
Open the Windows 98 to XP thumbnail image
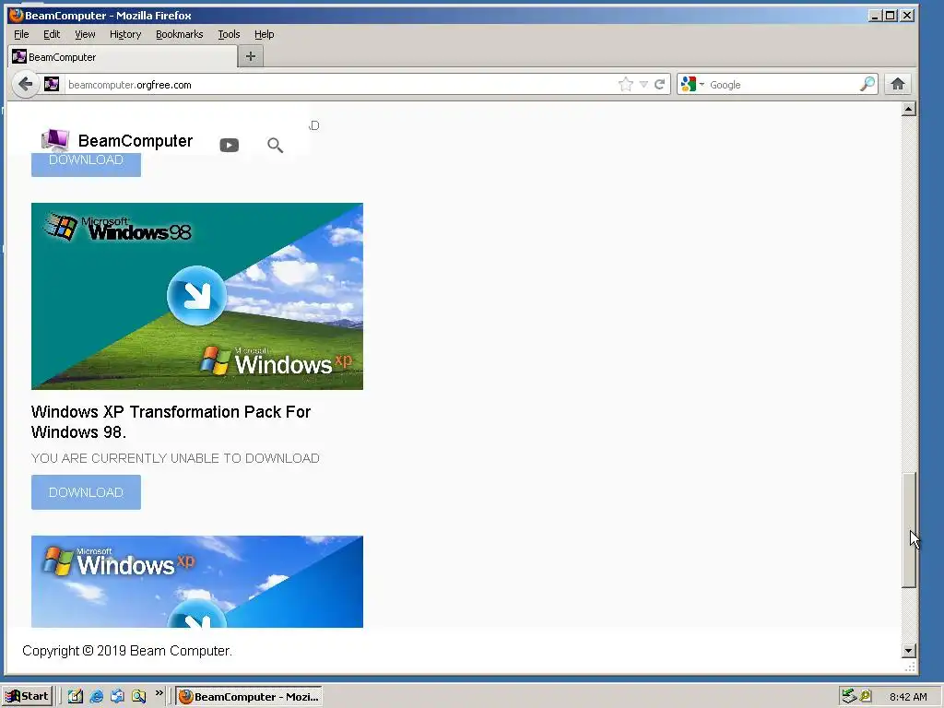[197, 296]
